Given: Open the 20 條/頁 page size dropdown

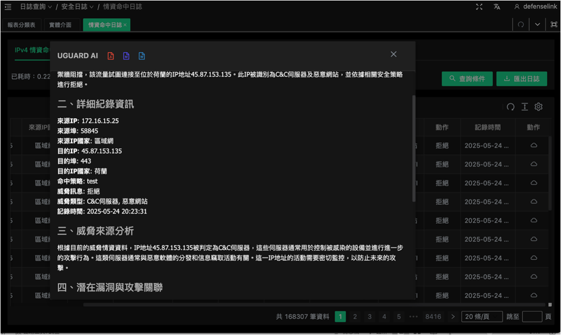Looking at the screenshot, I should coord(482,317).
